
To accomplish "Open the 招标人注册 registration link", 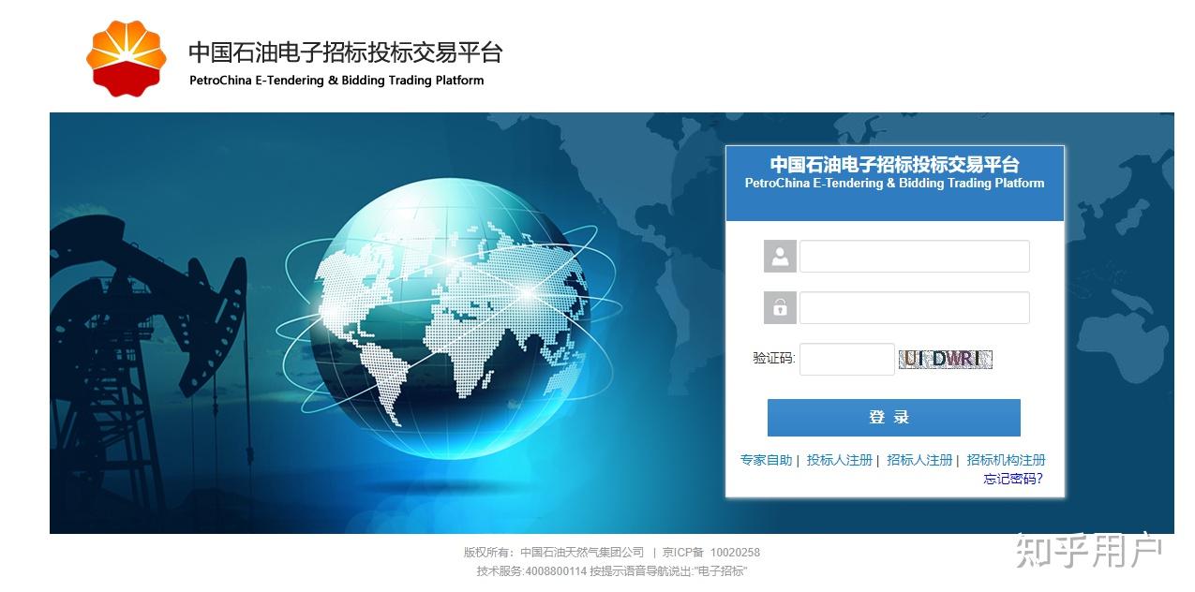I will point(919,460).
